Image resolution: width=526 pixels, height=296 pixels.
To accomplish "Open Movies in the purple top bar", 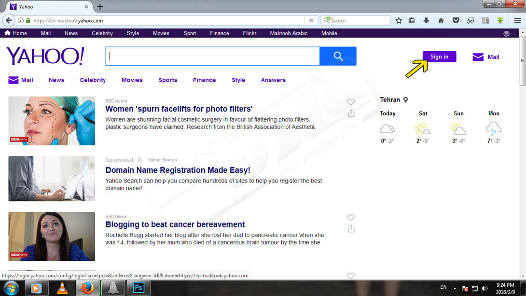I will tap(161, 33).
